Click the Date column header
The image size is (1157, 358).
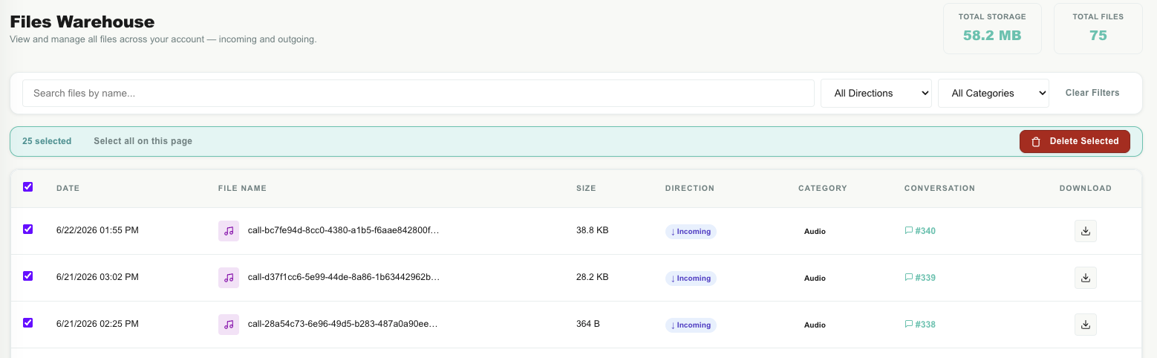coord(68,189)
